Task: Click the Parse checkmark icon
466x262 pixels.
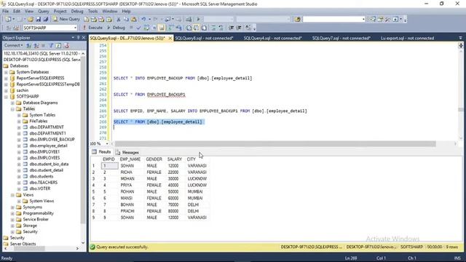Action: pyautogui.click(x=138, y=28)
